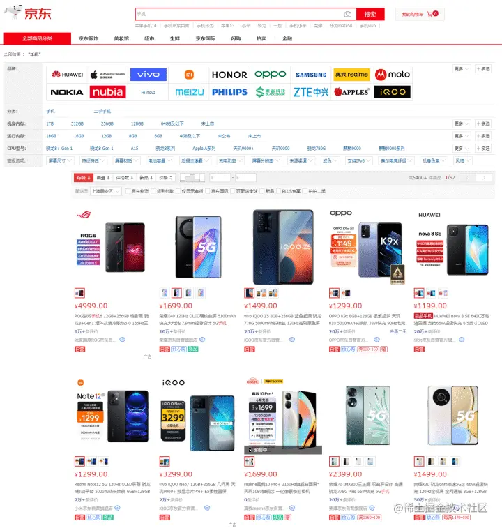Switch sorting to 销量 tab
The width and height of the screenshot is (502, 528).
(x=103, y=177)
